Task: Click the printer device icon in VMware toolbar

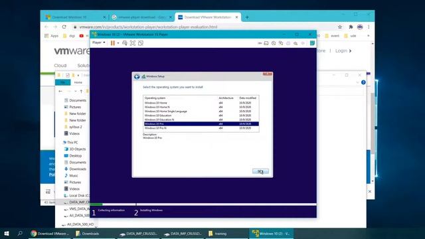Action: click(288, 43)
